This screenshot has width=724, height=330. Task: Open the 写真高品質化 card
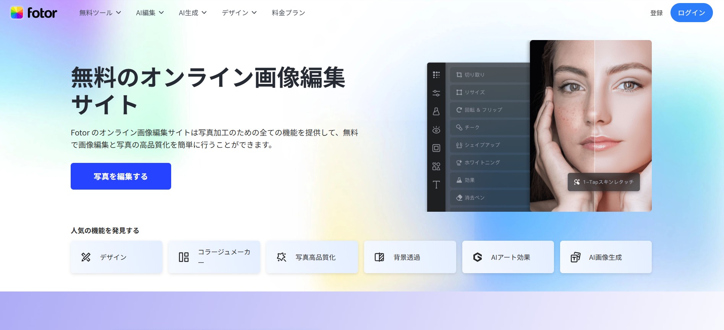[312, 257]
